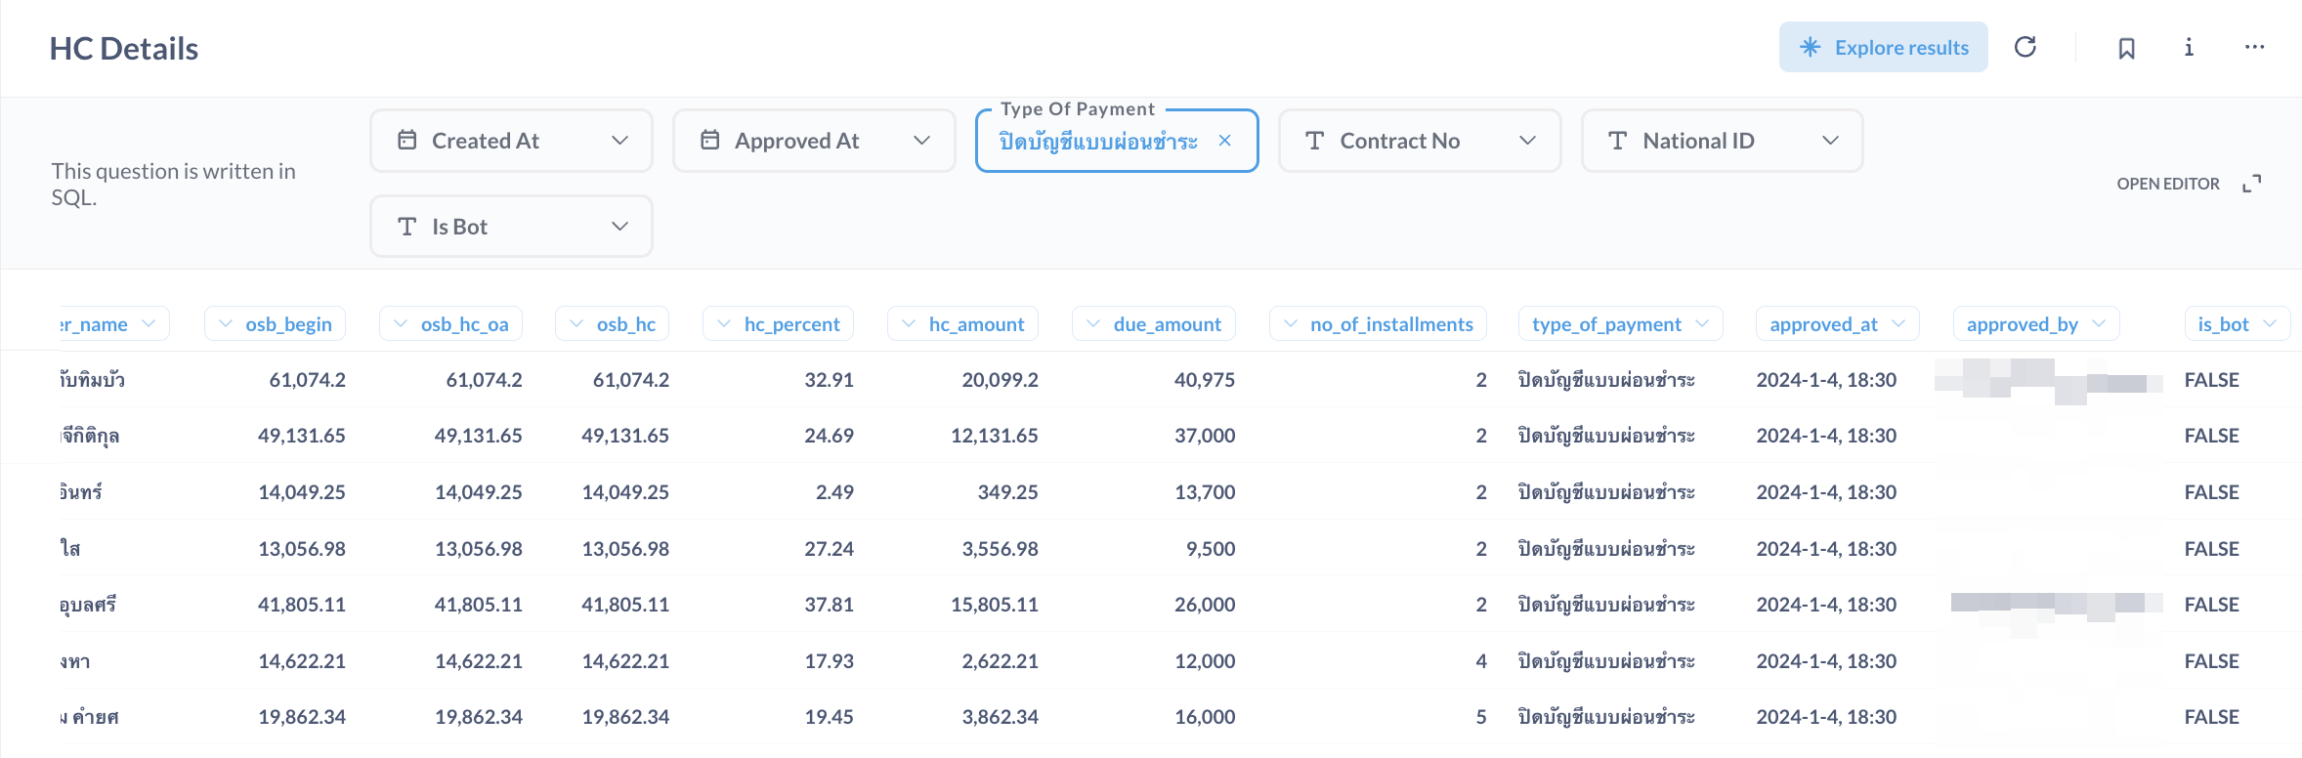Open the three-dot more options menu

tap(2254, 47)
